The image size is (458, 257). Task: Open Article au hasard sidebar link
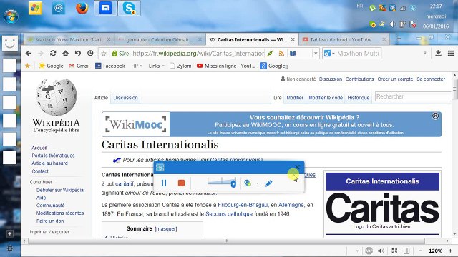(49, 163)
